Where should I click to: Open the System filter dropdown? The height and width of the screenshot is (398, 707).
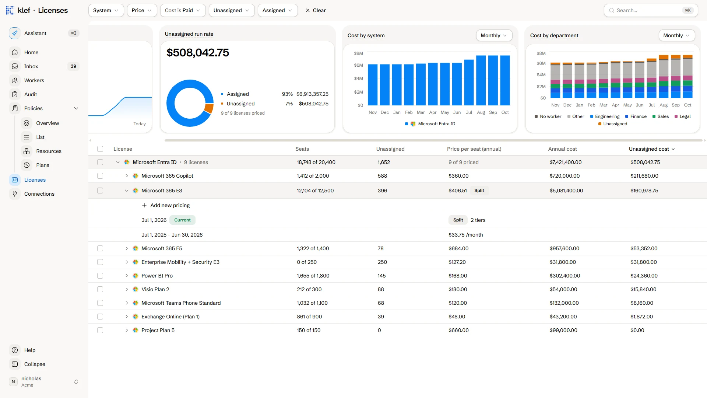tap(106, 10)
